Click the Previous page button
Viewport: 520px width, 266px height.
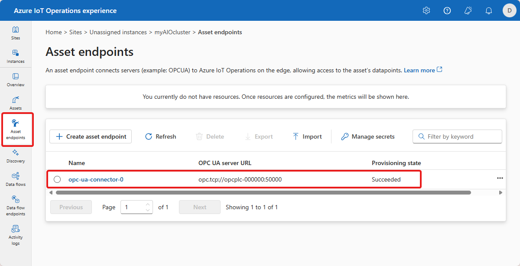(x=71, y=207)
